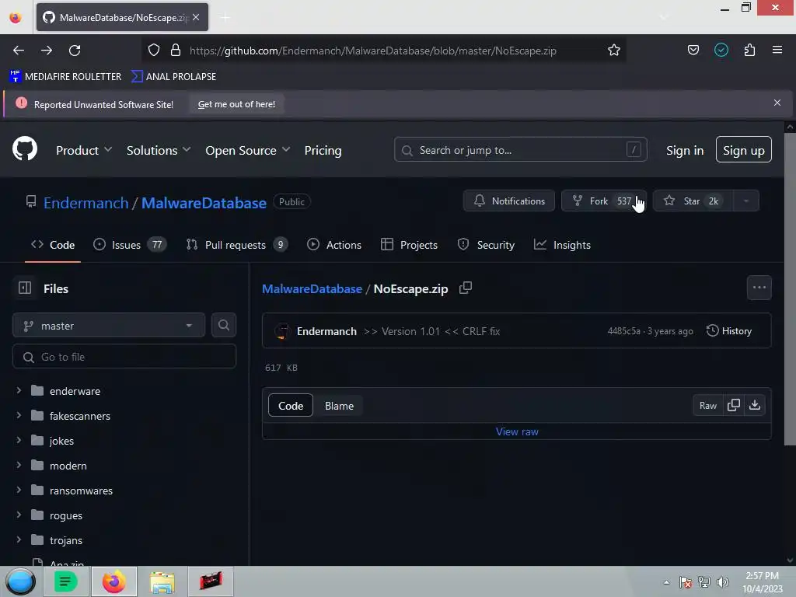Open the master branch dropdown

coord(109,326)
